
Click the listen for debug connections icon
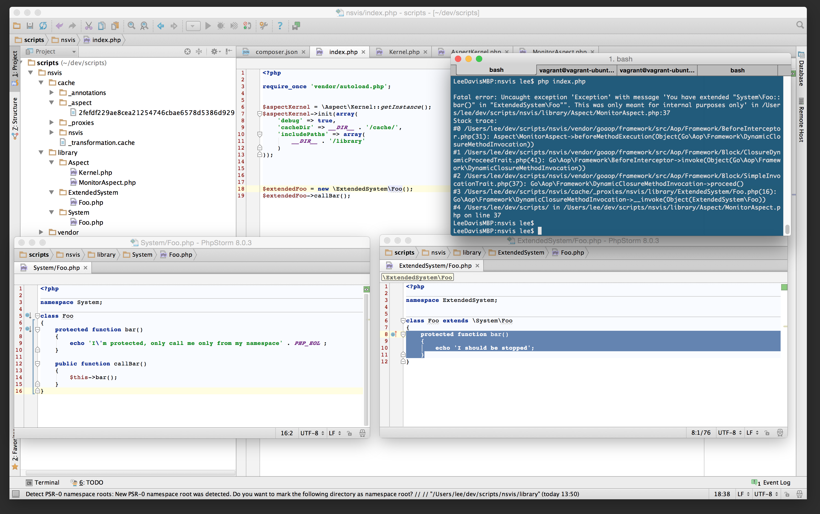coord(247,26)
